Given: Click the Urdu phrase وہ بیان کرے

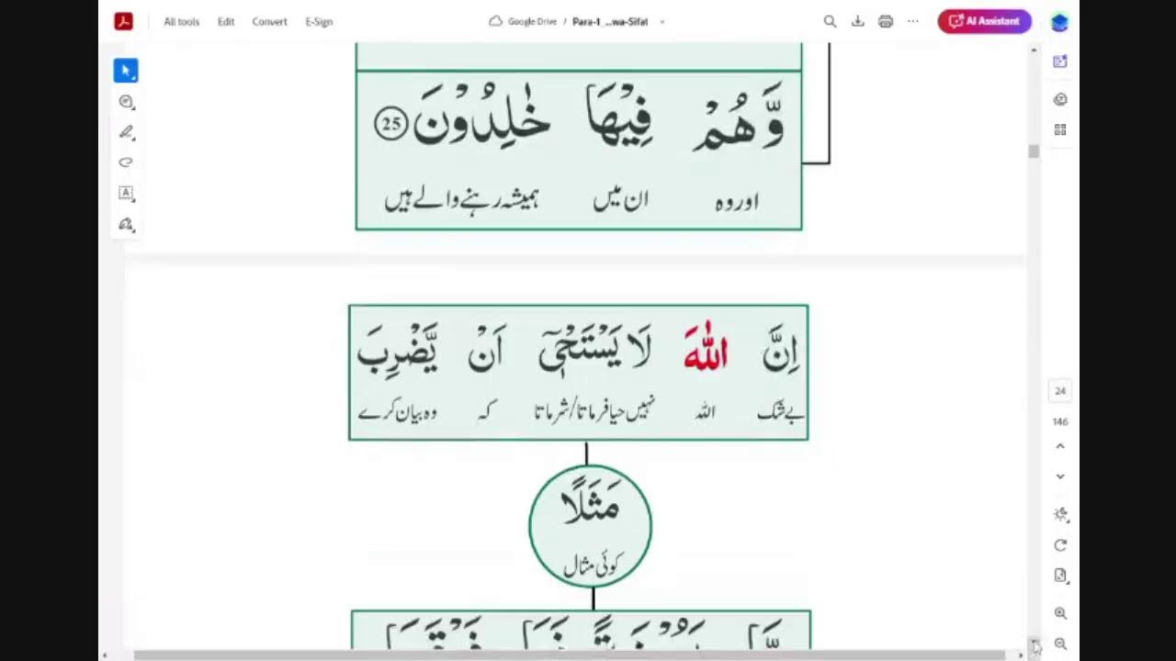Looking at the screenshot, I should [x=397, y=413].
